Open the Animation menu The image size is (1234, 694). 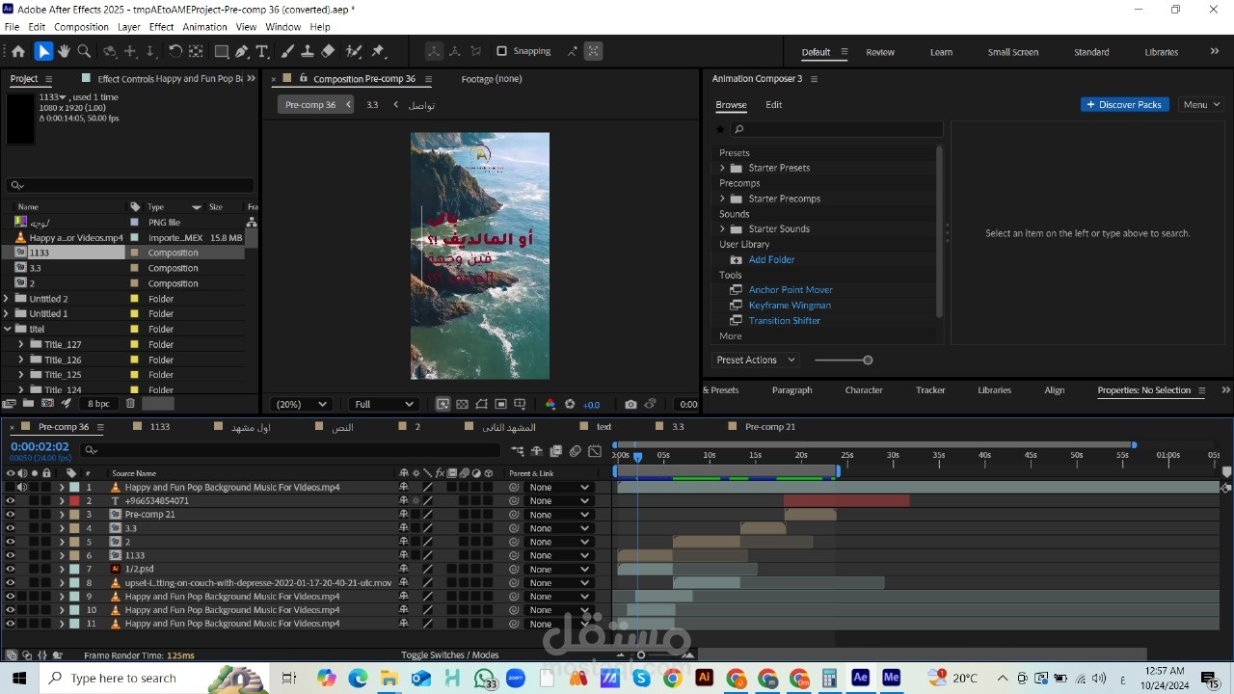204,27
